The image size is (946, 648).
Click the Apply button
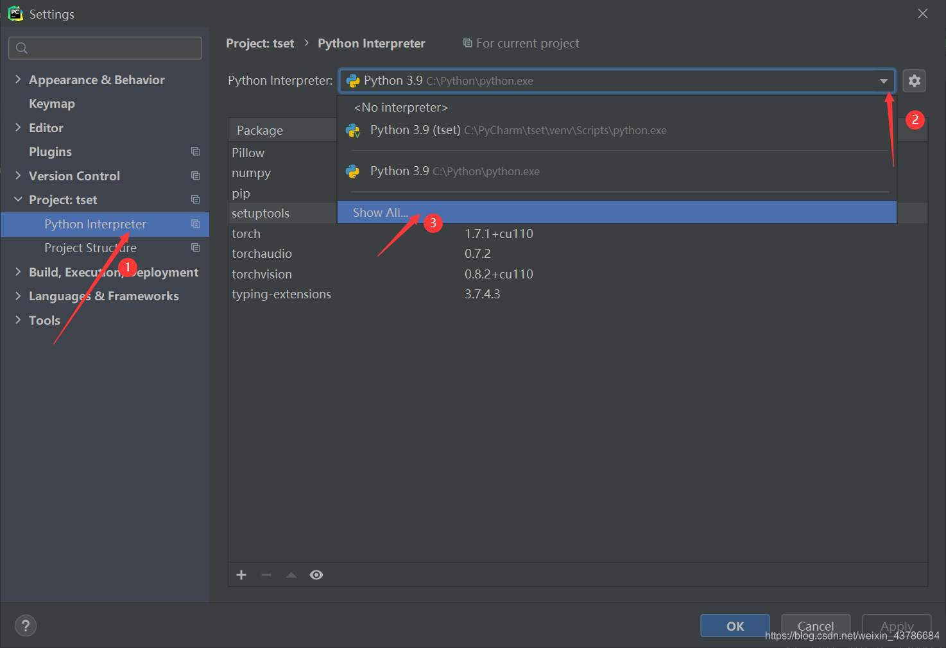tap(897, 626)
